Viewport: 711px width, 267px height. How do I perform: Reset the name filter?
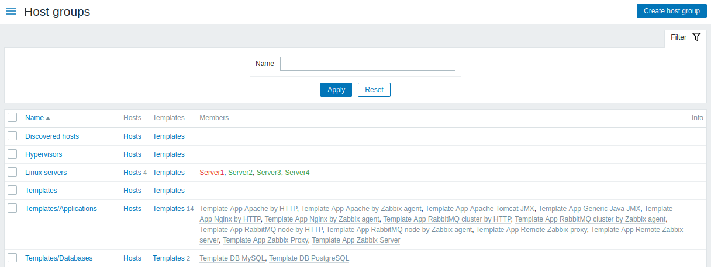click(x=374, y=90)
